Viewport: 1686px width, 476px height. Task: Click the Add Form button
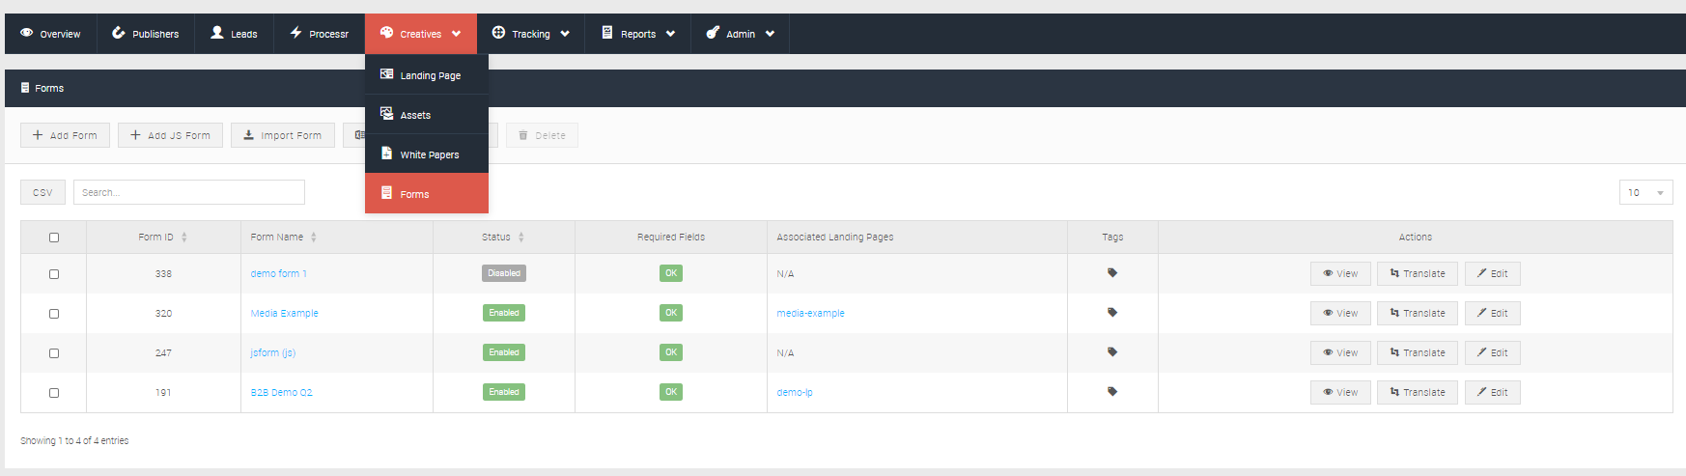(65, 135)
